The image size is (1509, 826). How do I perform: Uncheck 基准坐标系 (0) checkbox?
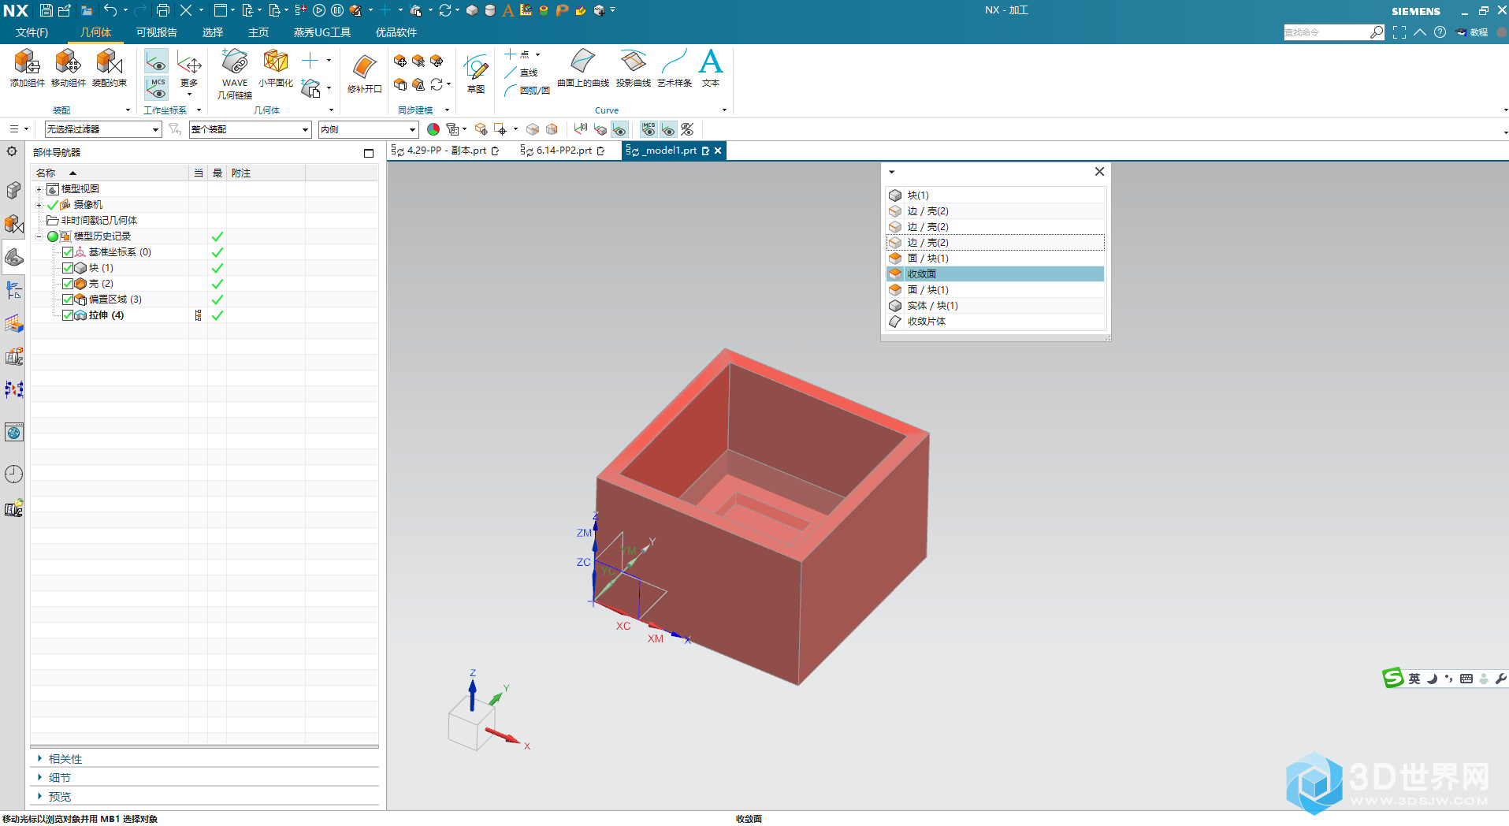tap(68, 252)
